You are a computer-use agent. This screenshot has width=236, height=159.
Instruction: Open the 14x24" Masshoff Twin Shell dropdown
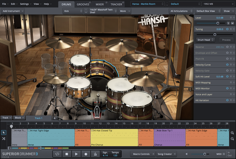click(103, 11)
